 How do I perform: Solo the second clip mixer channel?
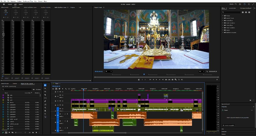16,17
